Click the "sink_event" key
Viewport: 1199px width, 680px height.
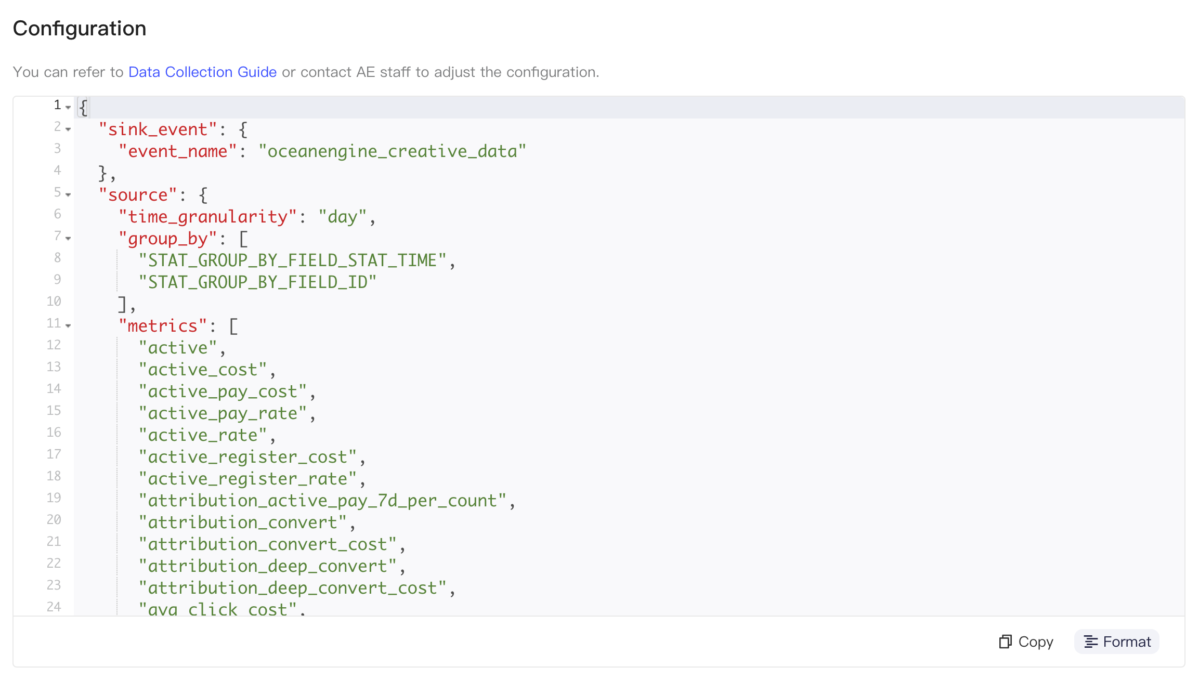click(158, 129)
